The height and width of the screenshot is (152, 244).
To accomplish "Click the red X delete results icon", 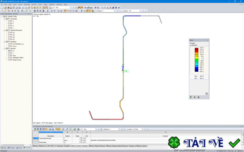I will point(110,8).
